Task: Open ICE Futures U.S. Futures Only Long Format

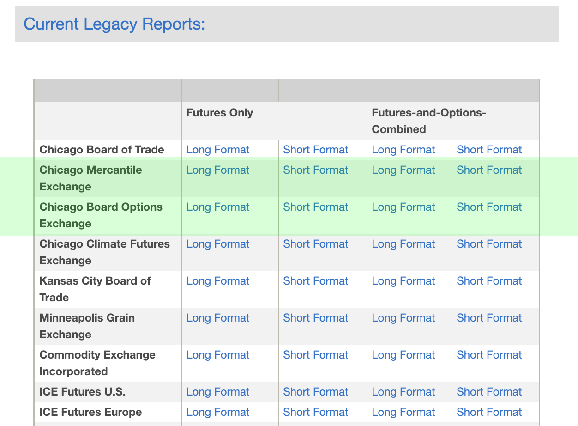Action: [217, 392]
